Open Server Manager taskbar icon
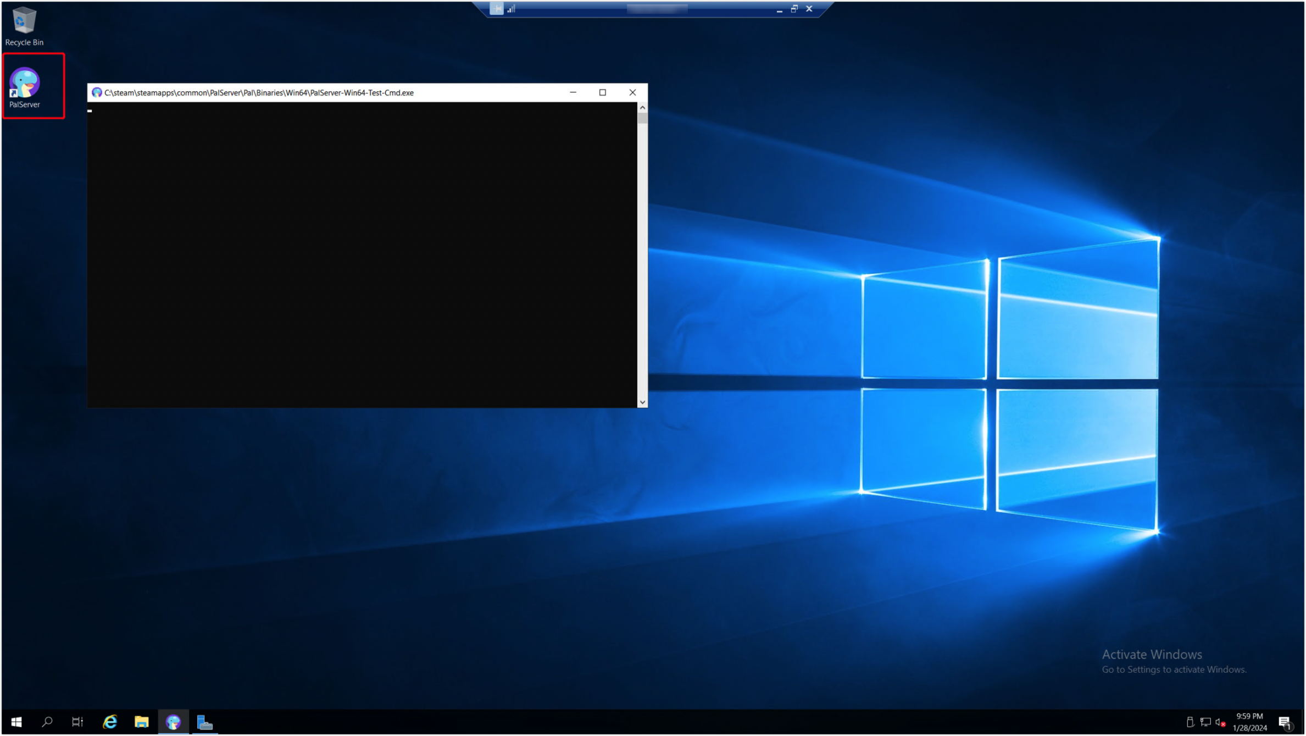The width and height of the screenshot is (1306, 736). coord(204,721)
